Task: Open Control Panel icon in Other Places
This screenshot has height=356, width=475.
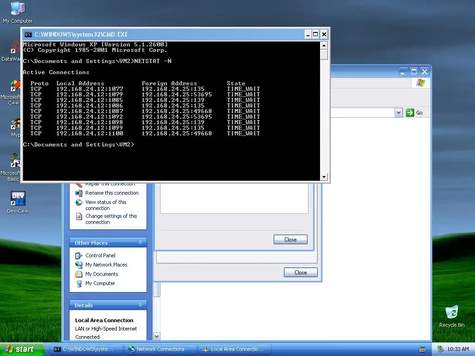Action: coord(79,256)
